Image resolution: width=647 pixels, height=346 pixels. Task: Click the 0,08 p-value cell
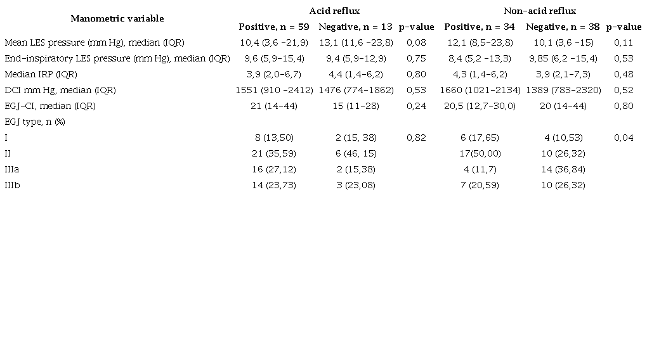coord(416,42)
